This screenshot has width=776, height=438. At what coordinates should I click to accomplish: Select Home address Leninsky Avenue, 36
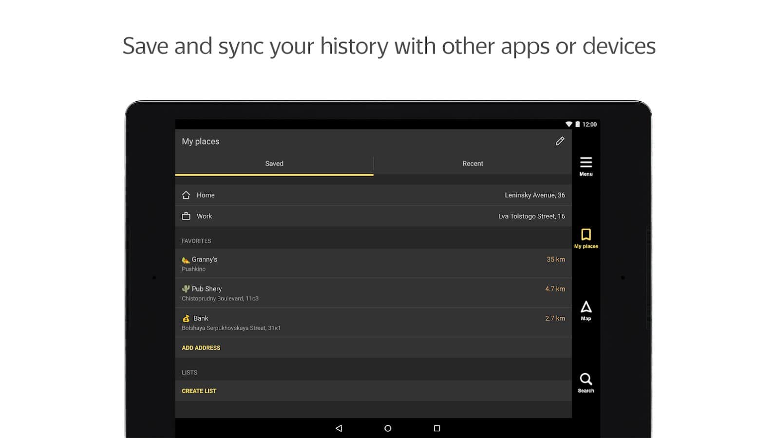534,195
